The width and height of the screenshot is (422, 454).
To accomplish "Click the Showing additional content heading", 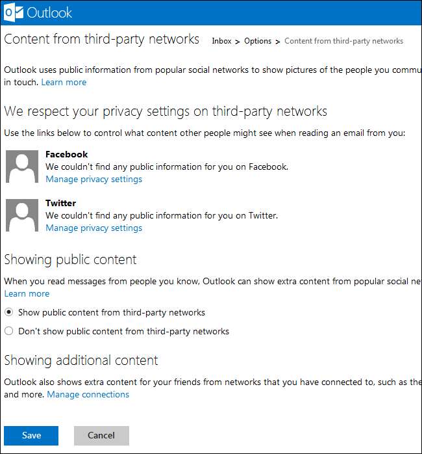I will [x=81, y=360].
